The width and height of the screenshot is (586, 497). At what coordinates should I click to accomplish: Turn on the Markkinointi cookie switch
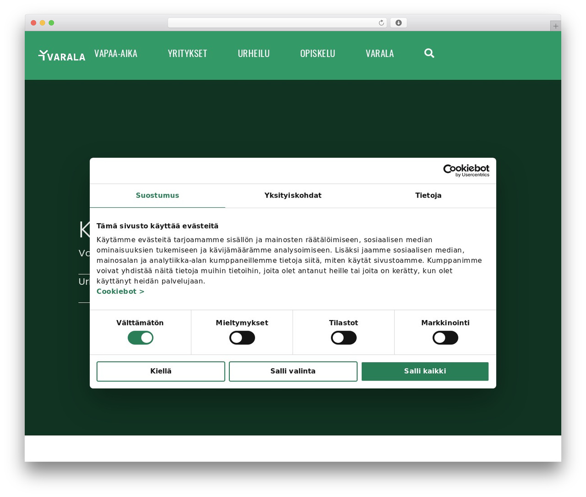[x=445, y=338]
